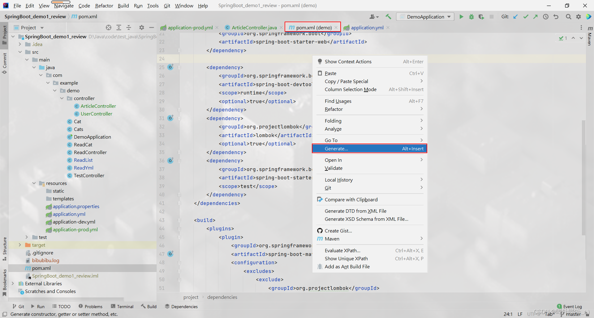Toggle the Project tool window stripe
This screenshot has height=318, width=594.
click(x=5, y=35)
